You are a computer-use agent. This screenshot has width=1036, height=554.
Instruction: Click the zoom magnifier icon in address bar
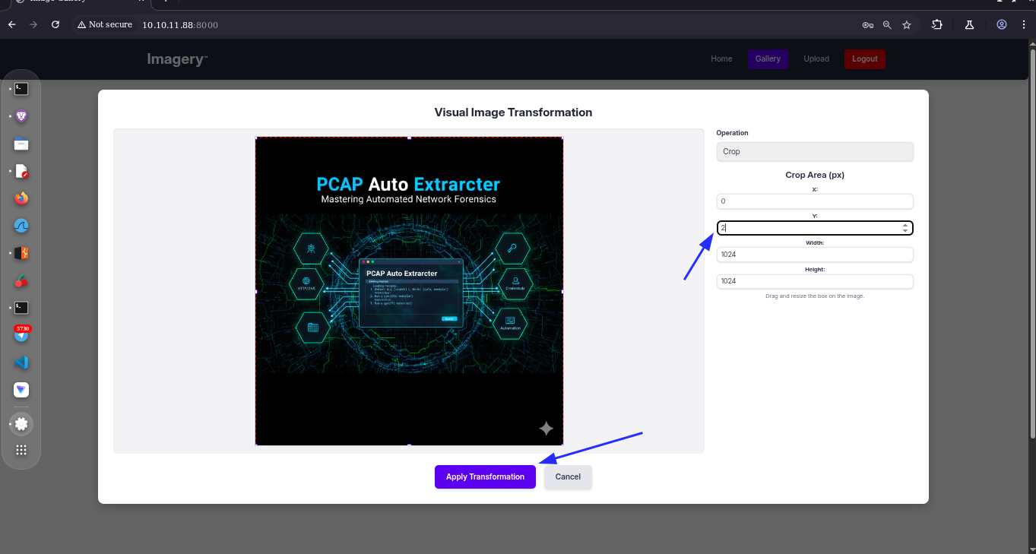(x=887, y=24)
